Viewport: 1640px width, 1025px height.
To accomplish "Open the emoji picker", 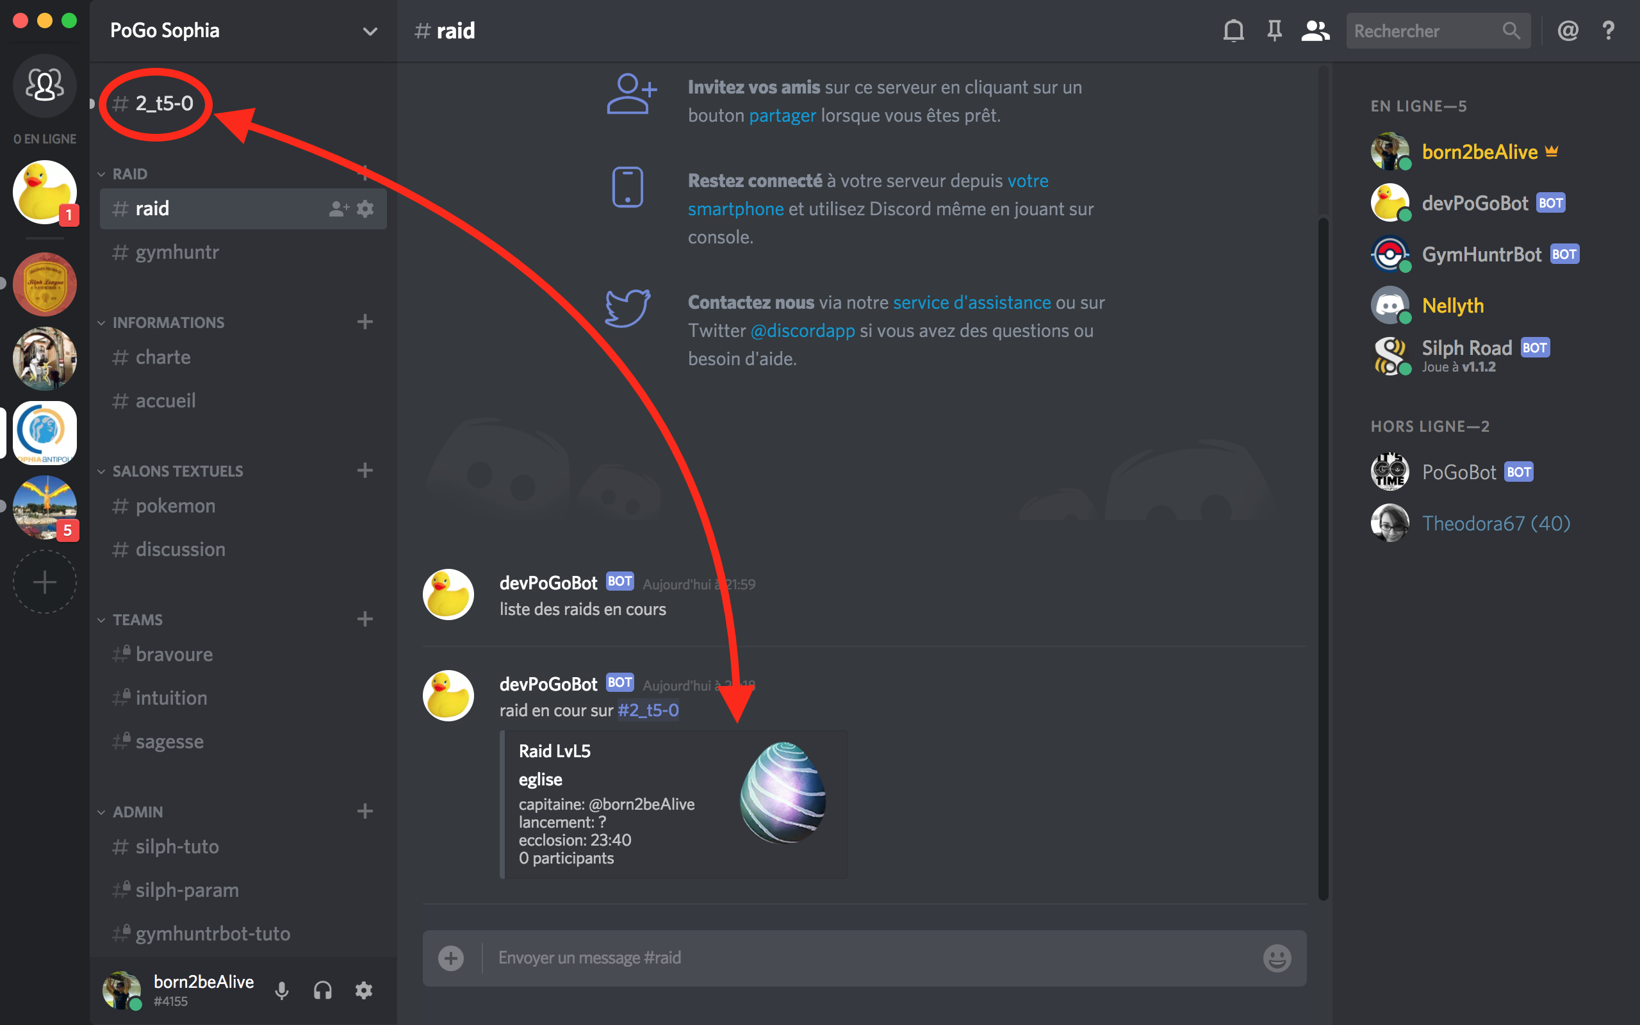I will [x=1277, y=958].
